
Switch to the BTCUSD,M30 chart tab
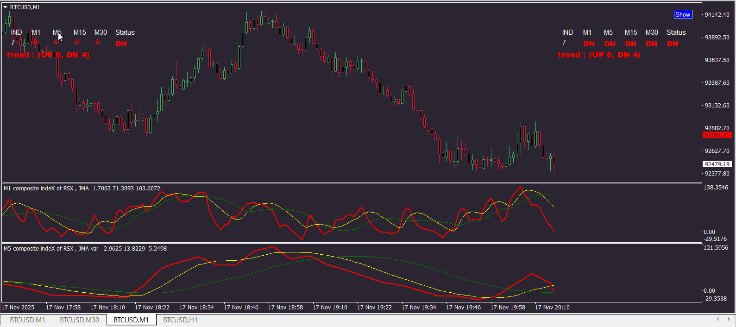click(79, 320)
